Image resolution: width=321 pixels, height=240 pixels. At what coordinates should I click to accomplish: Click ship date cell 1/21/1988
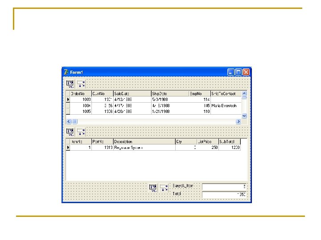click(170, 112)
